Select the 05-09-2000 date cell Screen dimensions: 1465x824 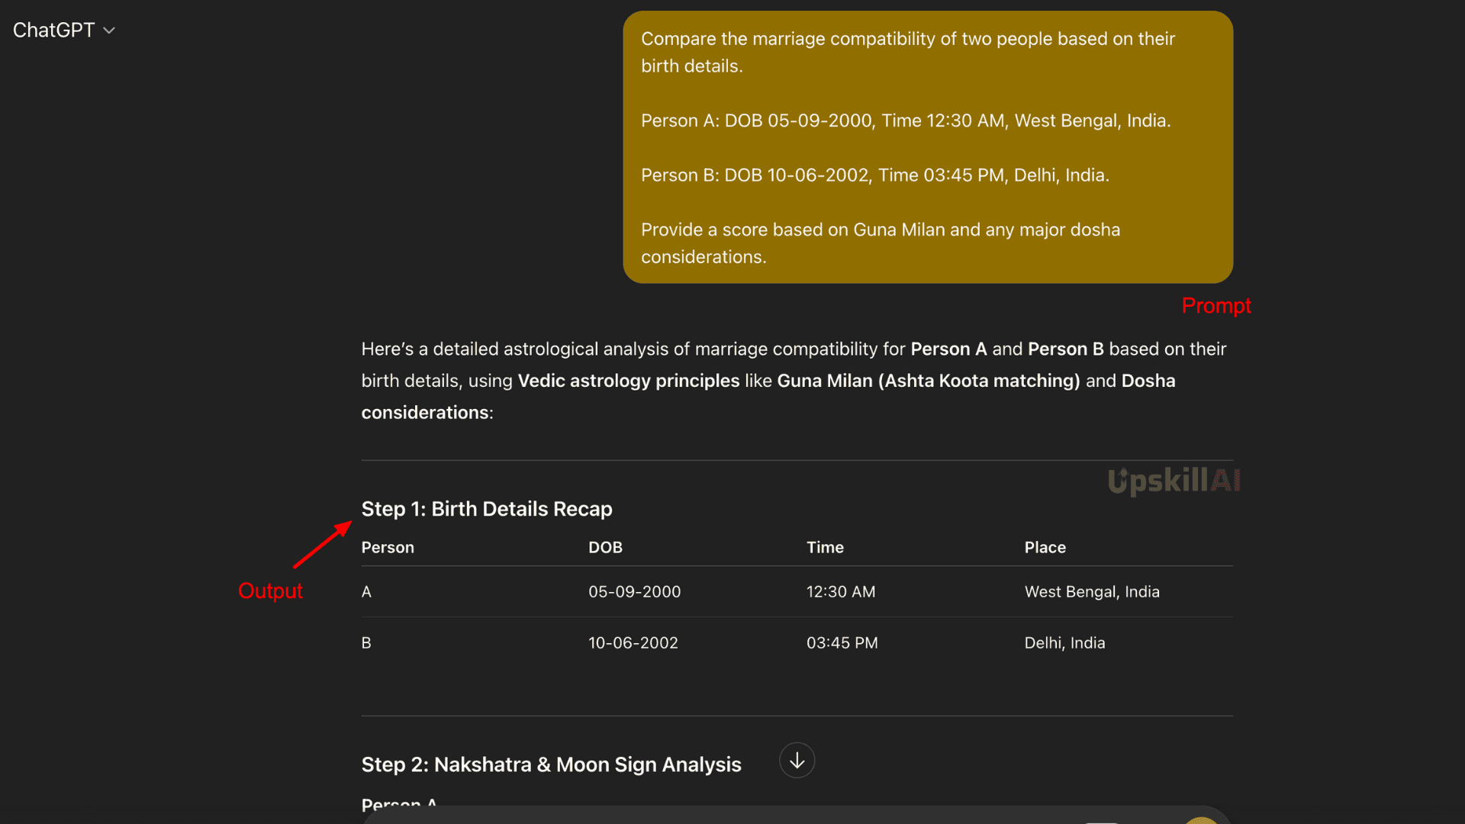click(x=634, y=591)
